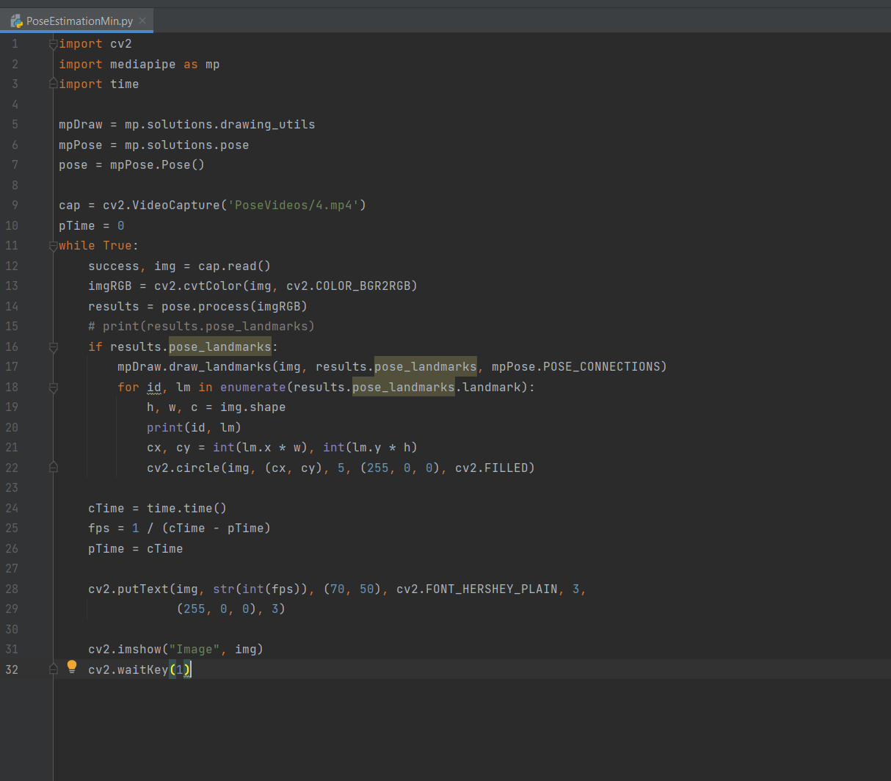Click 'cv2.putText' on line 28

(x=128, y=589)
